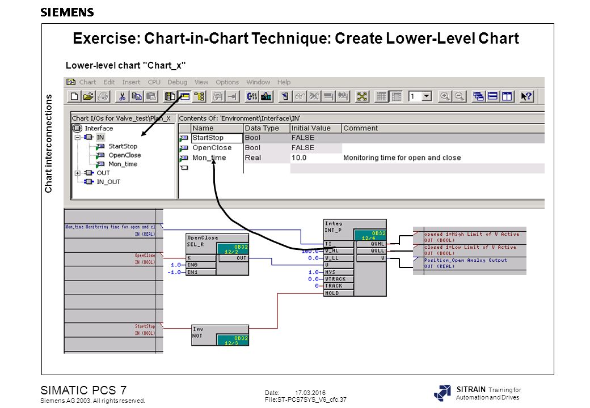This screenshot has height=408, width=590.
Task: Open the Window menu
Action: (x=258, y=82)
